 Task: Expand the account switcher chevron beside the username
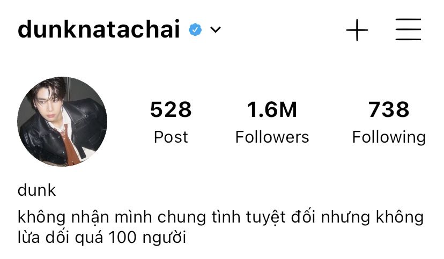[216, 29]
